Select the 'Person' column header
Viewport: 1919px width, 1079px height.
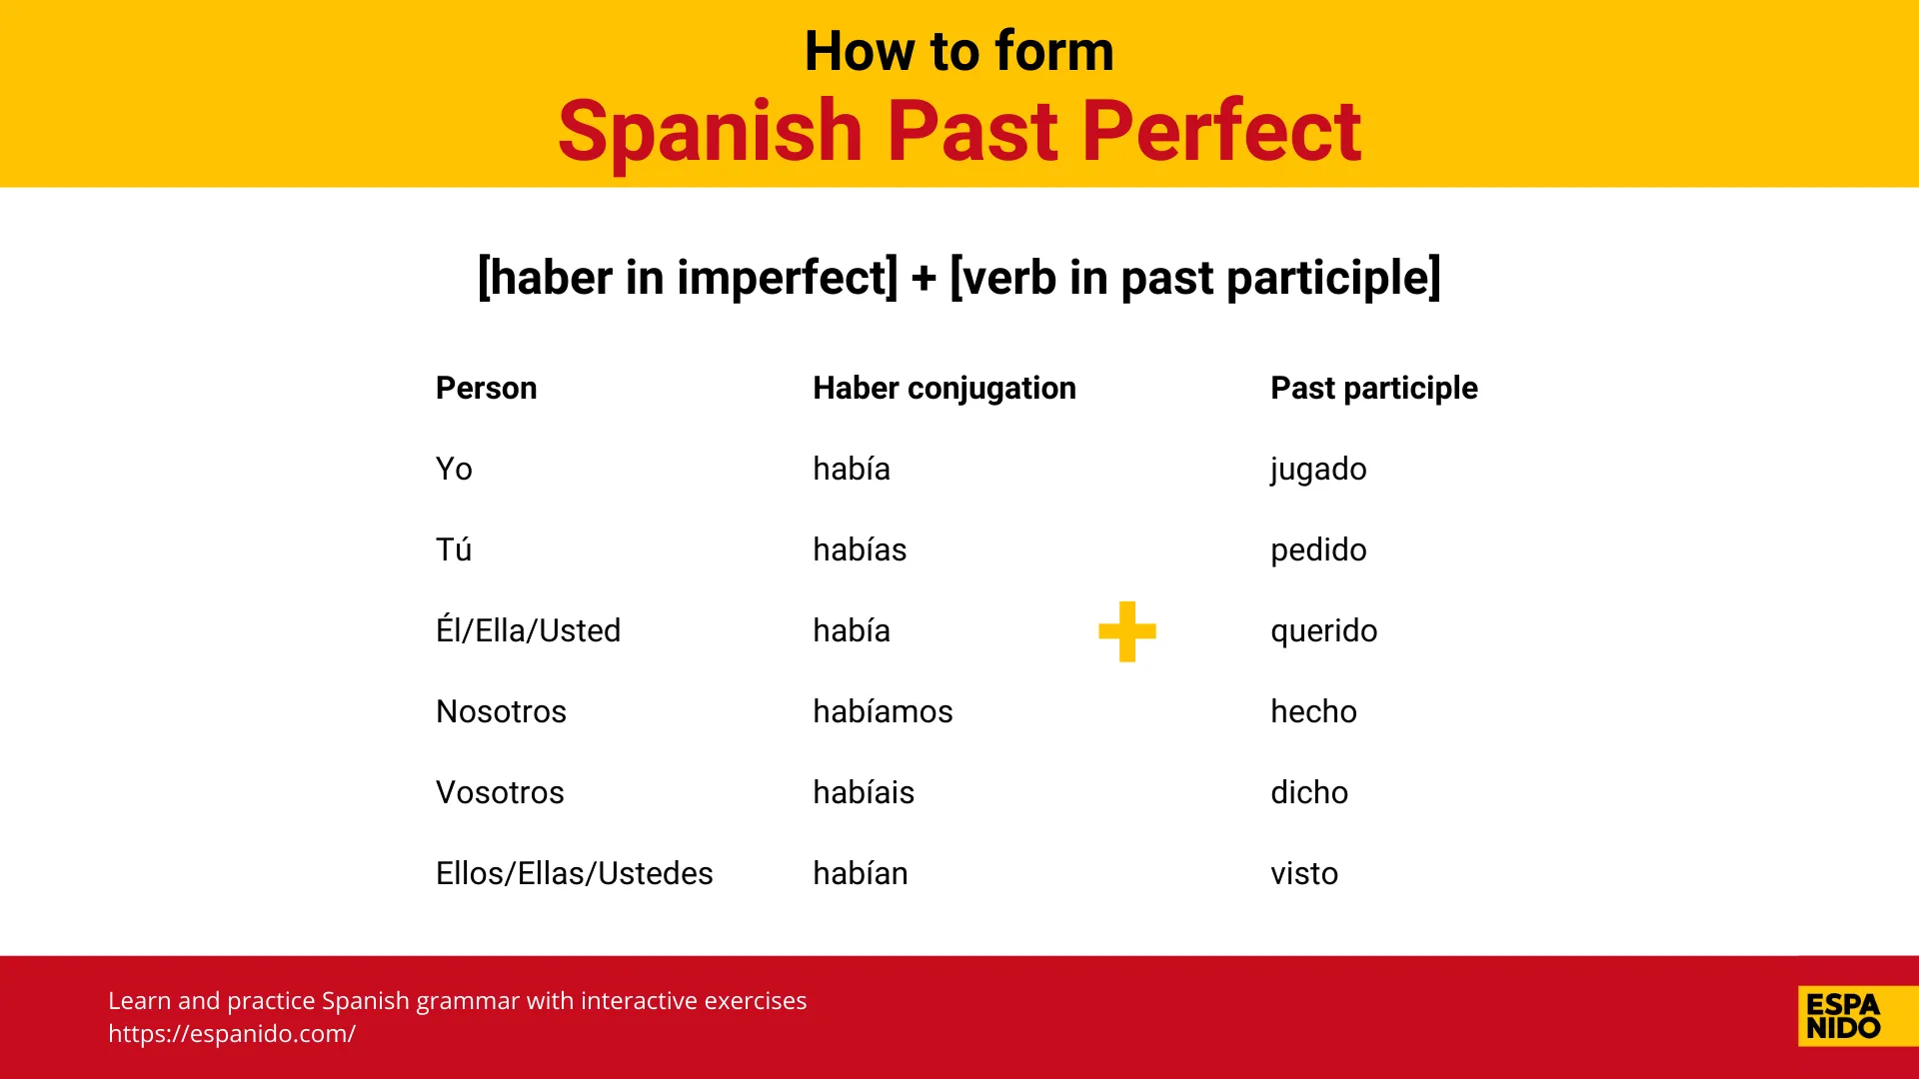coord(488,388)
